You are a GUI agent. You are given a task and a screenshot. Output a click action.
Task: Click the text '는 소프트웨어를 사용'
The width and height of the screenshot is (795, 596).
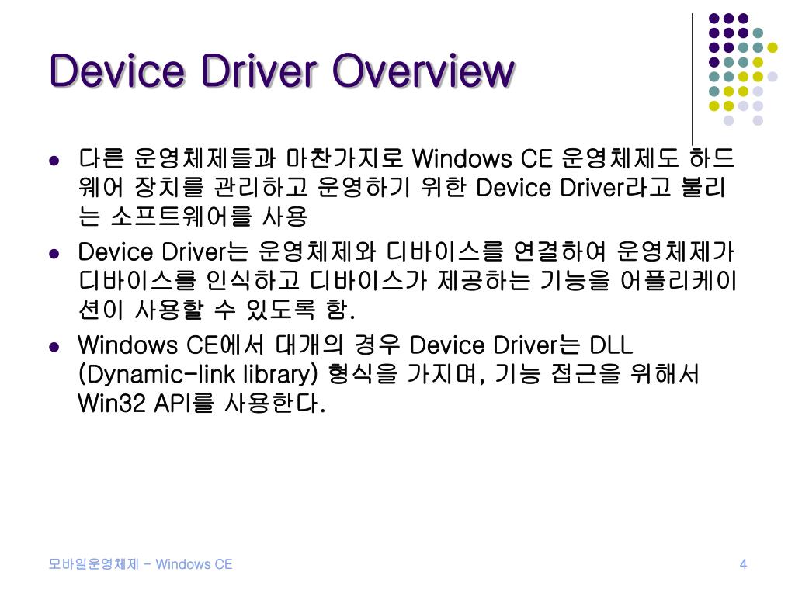point(193,216)
